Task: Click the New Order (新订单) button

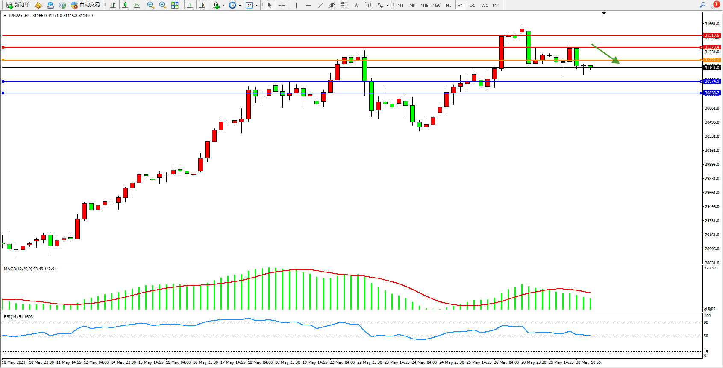Action: (18, 5)
